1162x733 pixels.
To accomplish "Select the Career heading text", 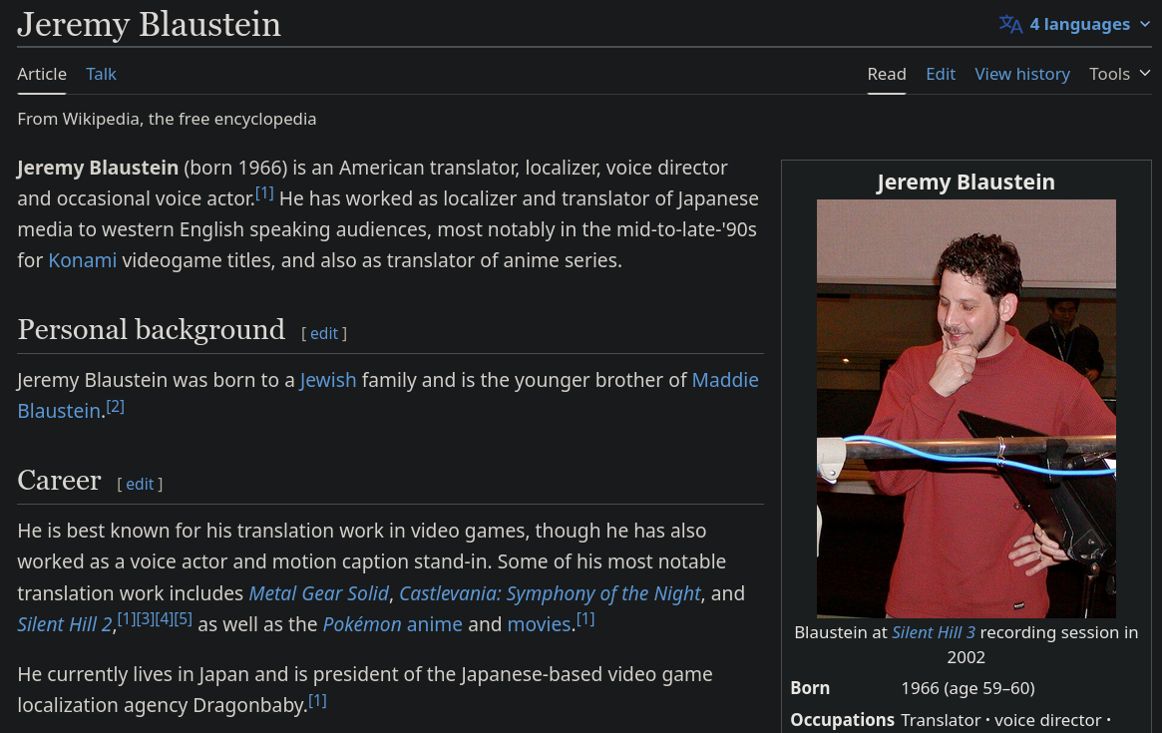I will tap(59, 481).
